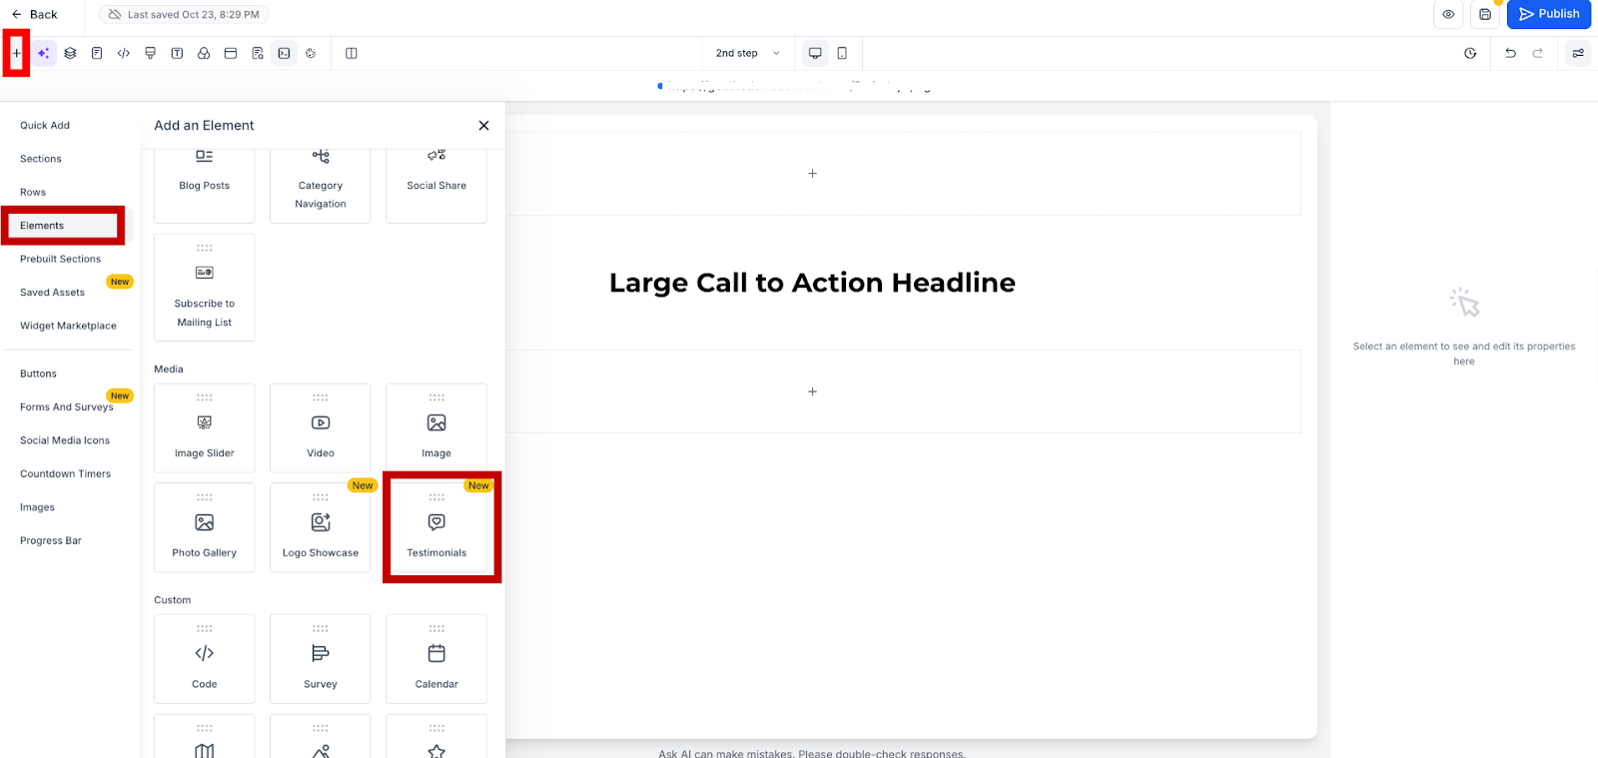The width and height of the screenshot is (1598, 758).
Task: Open Sections in sidebar
Action: [x=41, y=159]
